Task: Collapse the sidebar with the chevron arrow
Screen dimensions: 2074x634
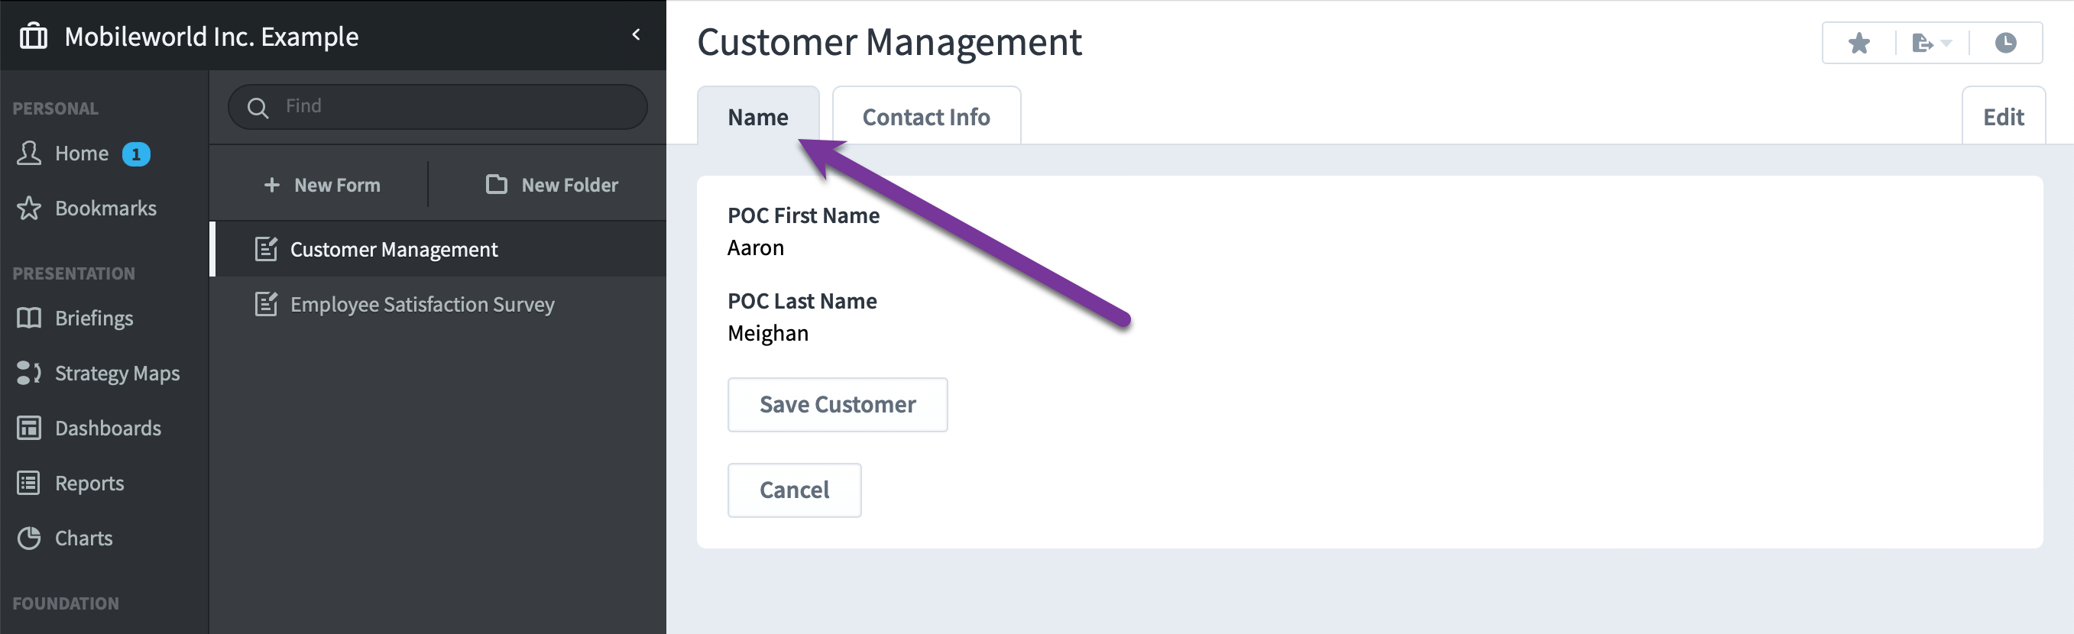Action: point(636,34)
